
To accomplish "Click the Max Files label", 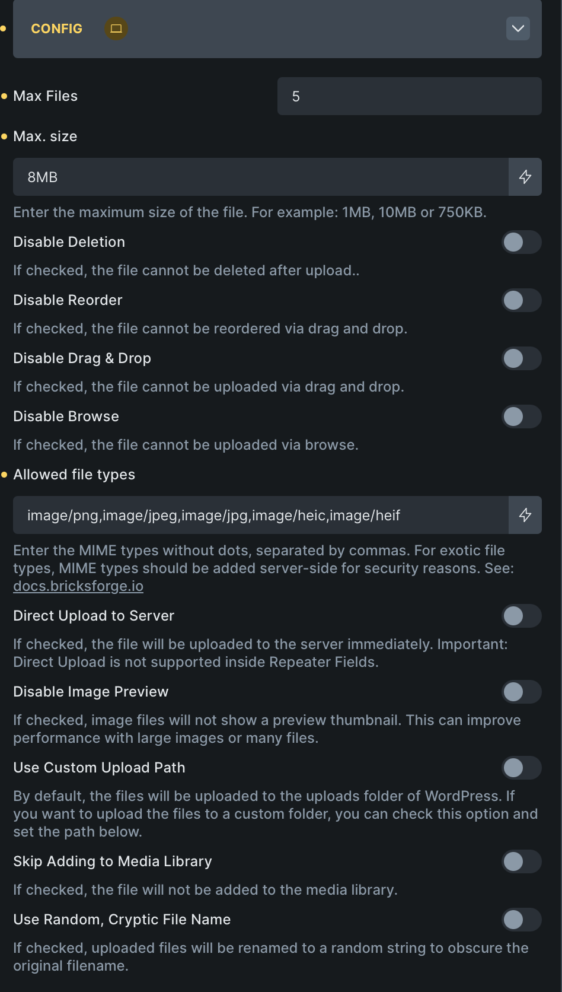I will [46, 96].
